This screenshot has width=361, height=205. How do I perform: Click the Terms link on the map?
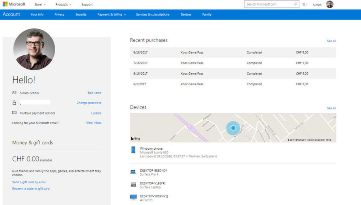[328, 140]
